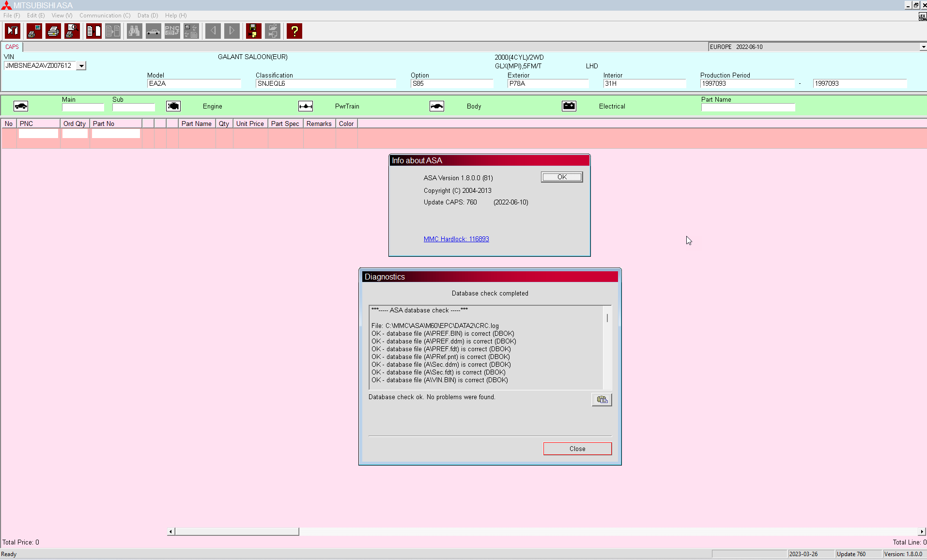Image resolution: width=927 pixels, height=560 pixels.
Task: Click the Option field S85
Action: [x=452, y=83]
